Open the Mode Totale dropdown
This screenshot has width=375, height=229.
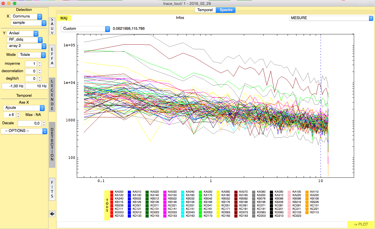(32, 55)
